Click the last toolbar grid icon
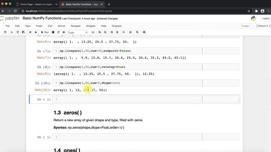Image resolution: width=271 pixels, height=152 pixels. (144, 32)
